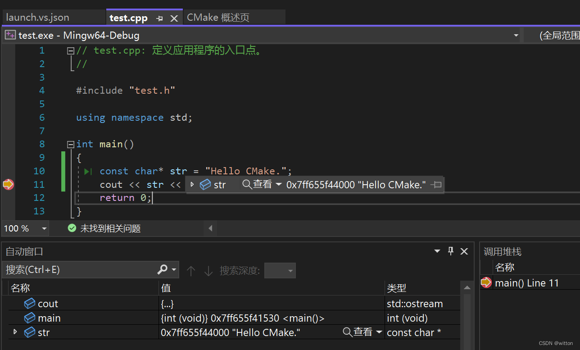580x350 pixels.
Task: Click the yellow frame arrow beside main() Line 11
Action: pos(486,282)
